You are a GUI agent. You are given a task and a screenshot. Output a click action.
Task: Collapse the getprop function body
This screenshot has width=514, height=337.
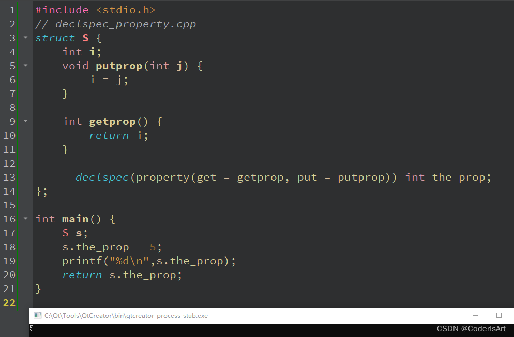tap(25, 121)
